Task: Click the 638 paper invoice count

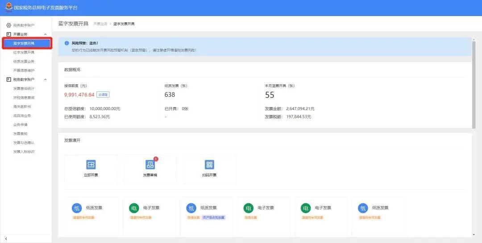Action: [x=170, y=95]
